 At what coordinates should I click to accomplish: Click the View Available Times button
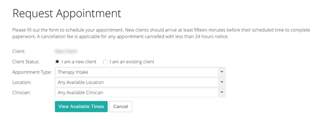(81, 106)
